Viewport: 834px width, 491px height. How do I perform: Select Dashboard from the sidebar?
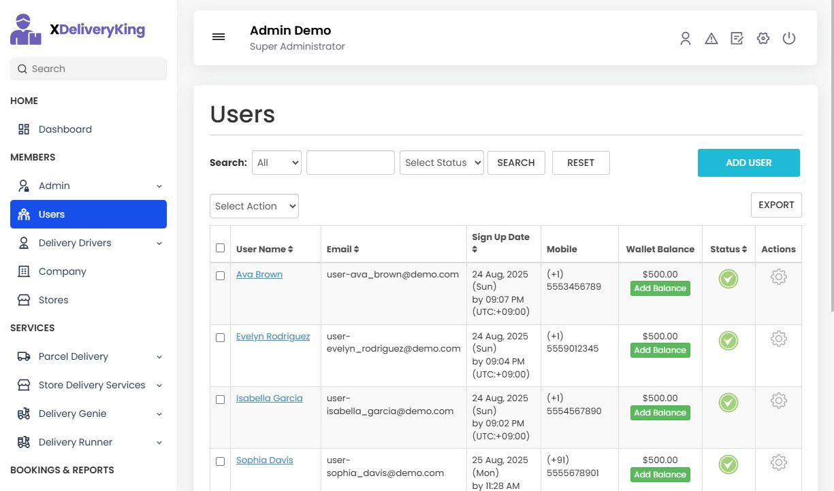[65, 129]
